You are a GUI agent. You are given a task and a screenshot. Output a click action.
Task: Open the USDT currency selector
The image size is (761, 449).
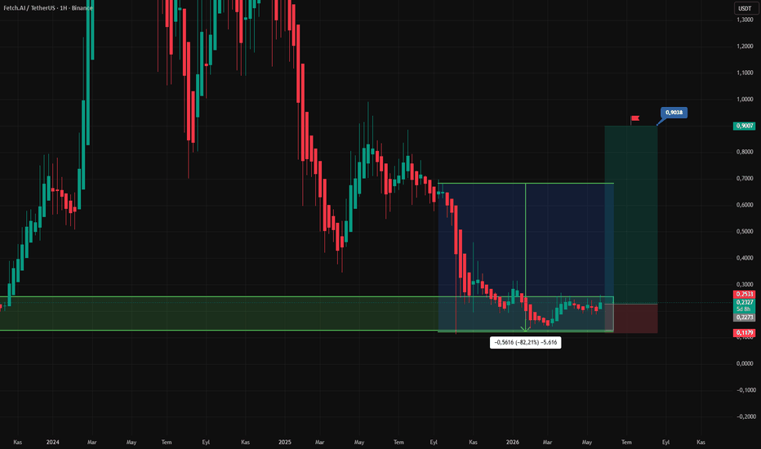[745, 8]
